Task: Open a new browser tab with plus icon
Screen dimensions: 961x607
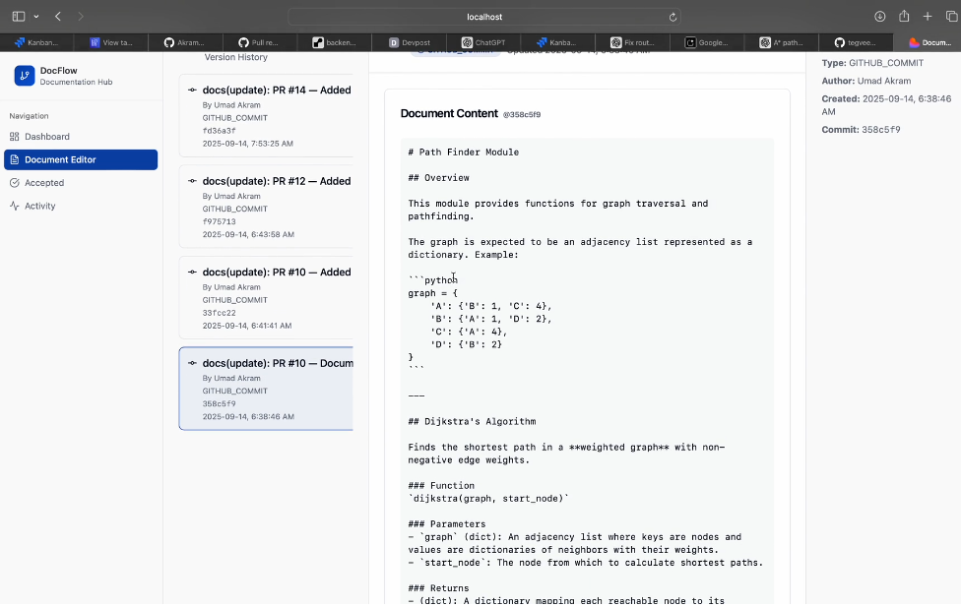Action: tap(929, 16)
